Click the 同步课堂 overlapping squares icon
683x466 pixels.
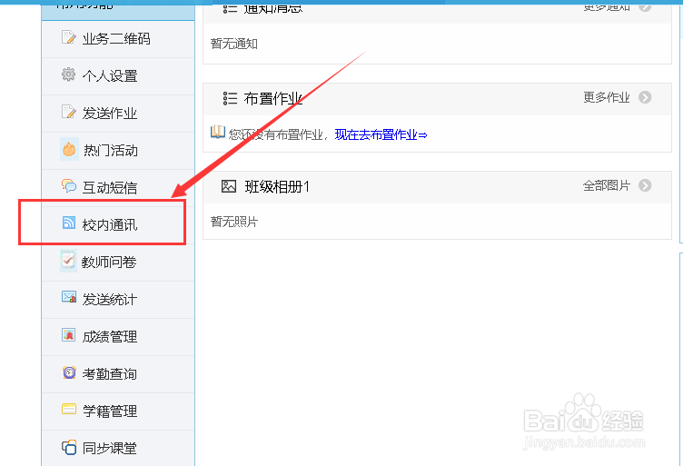[x=69, y=447]
